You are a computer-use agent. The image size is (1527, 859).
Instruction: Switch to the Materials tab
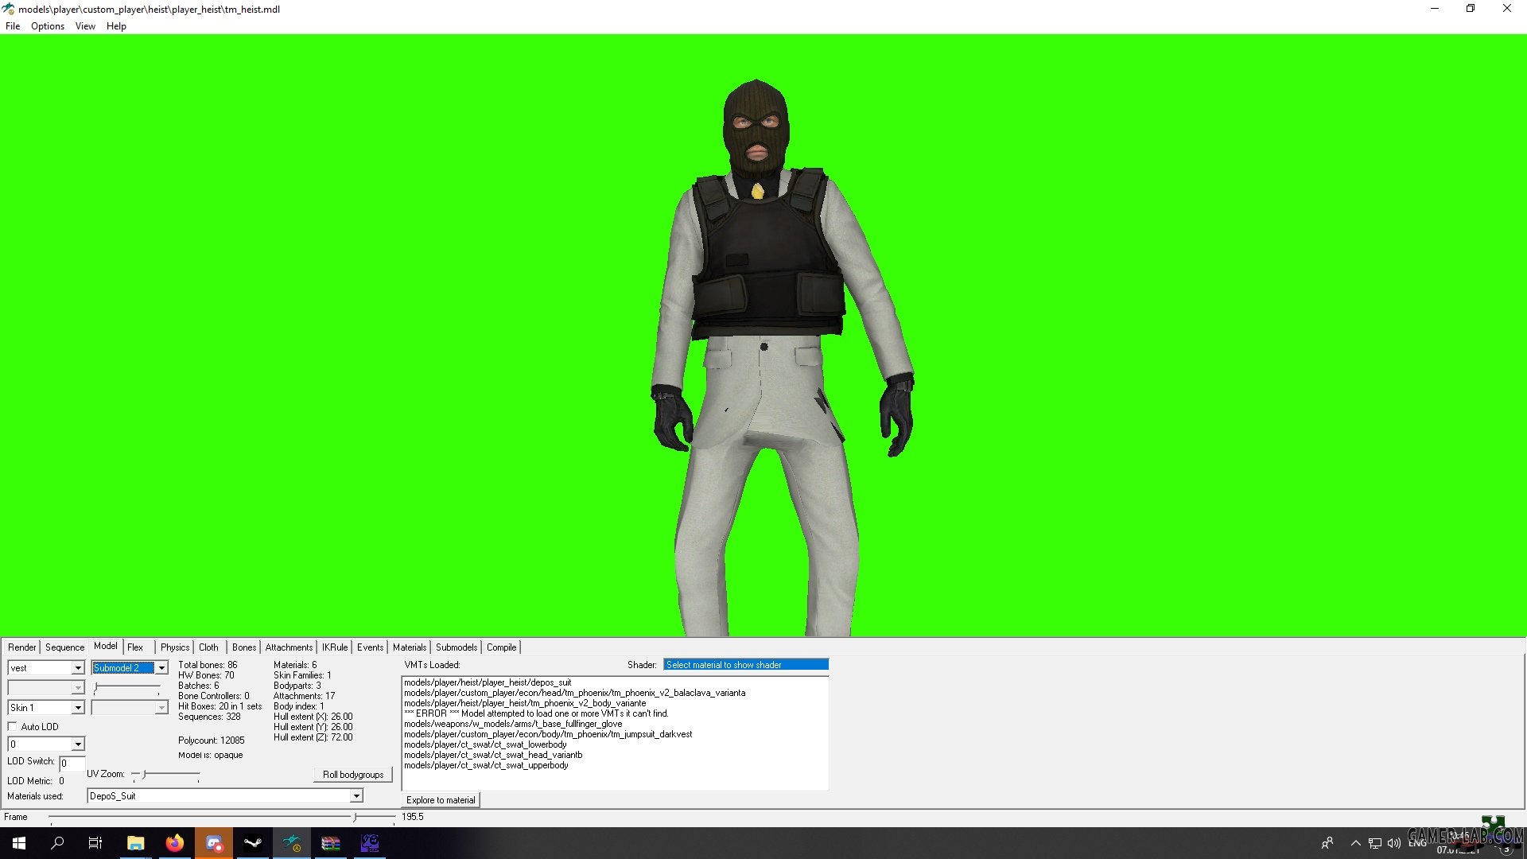(410, 647)
